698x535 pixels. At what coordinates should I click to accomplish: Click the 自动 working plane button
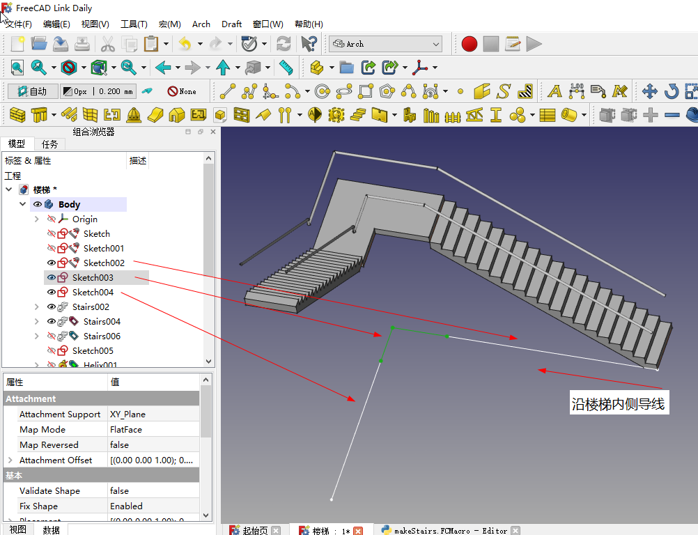[x=31, y=91]
